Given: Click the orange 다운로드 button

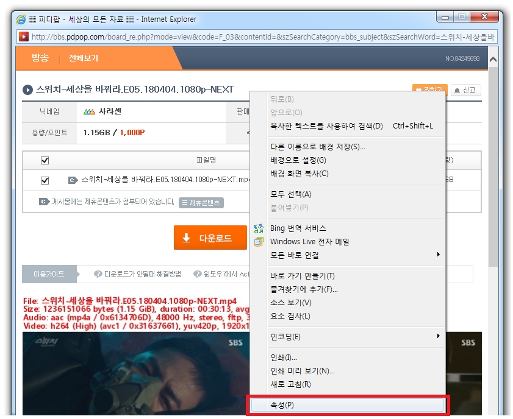Looking at the screenshot, I should pyautogui.click(x=210, y=238).
